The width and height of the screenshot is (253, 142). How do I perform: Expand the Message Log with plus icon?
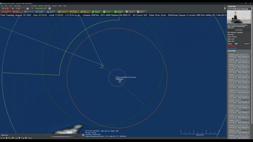[83, 135]
